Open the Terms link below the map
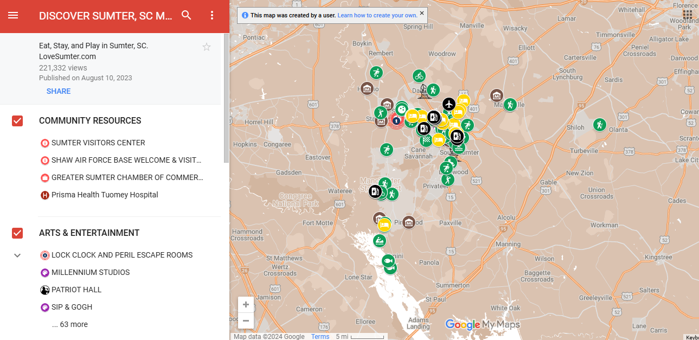Viewport: 699px width, 340px height. tap(320, 337)
